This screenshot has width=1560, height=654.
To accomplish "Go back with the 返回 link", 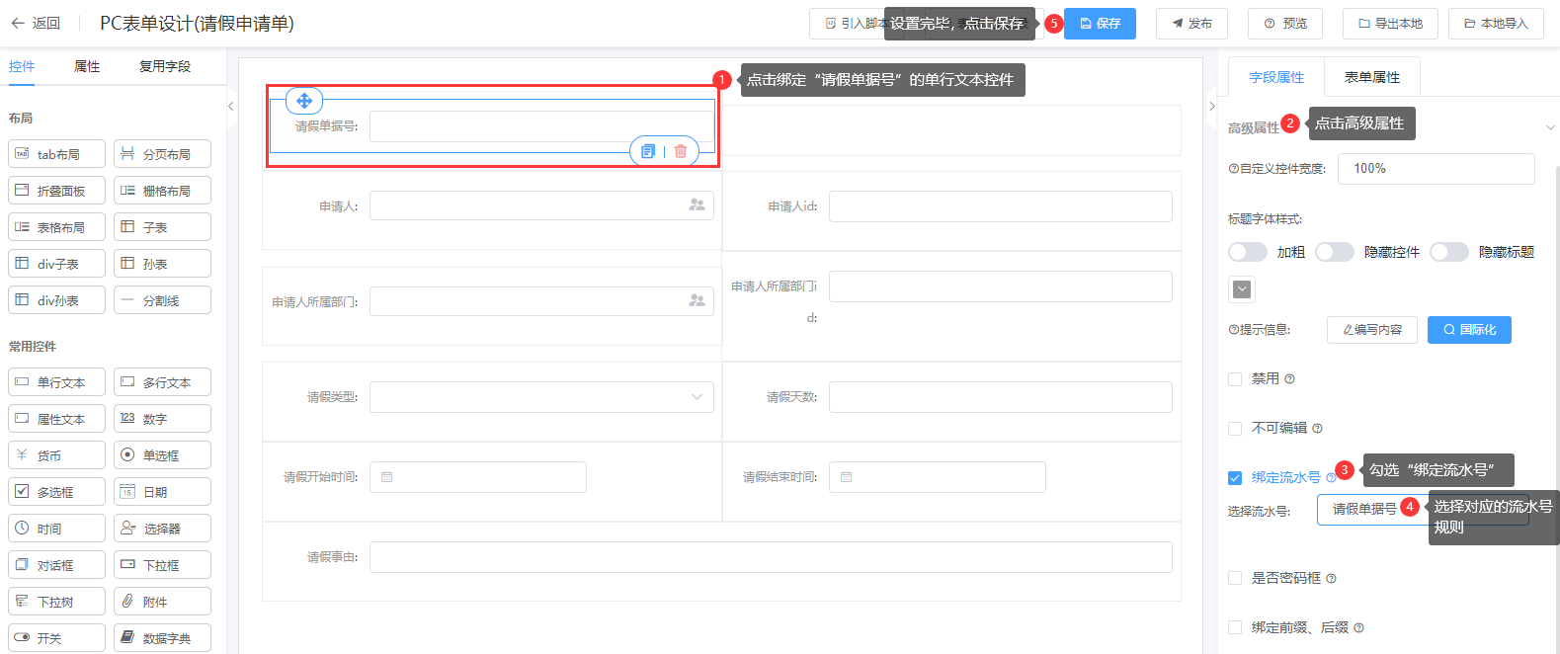I will coord(36,23).
